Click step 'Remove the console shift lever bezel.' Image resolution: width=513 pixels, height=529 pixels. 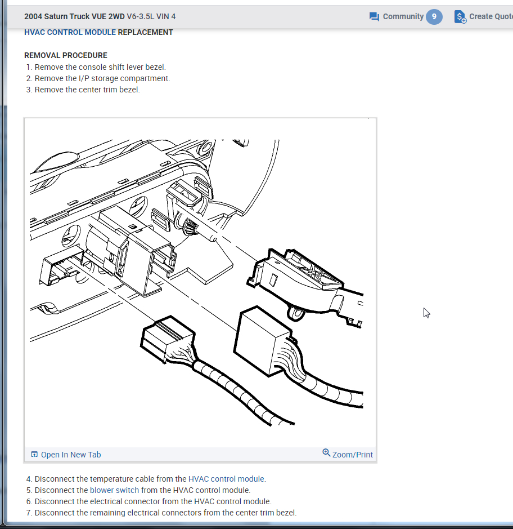(100, 67)
